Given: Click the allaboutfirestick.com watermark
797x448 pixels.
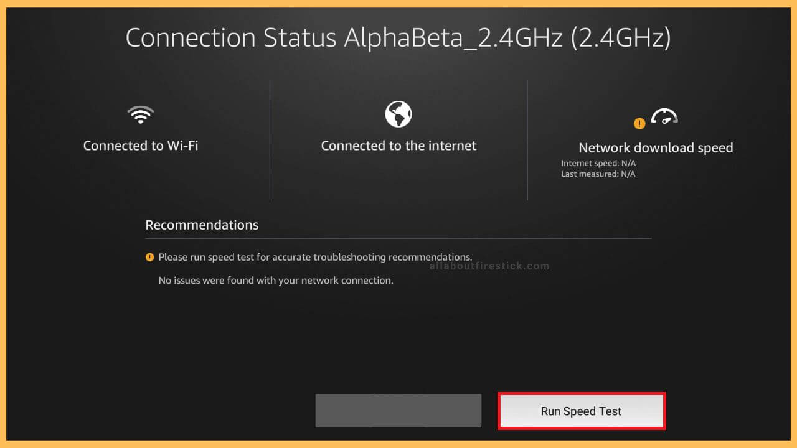Looking at the screenshot, I should [489, 266].
